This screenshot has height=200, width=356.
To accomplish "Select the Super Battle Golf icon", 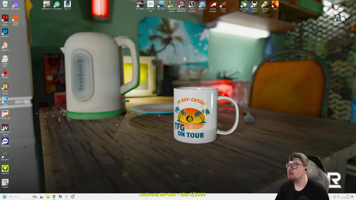I will point(244,7).
